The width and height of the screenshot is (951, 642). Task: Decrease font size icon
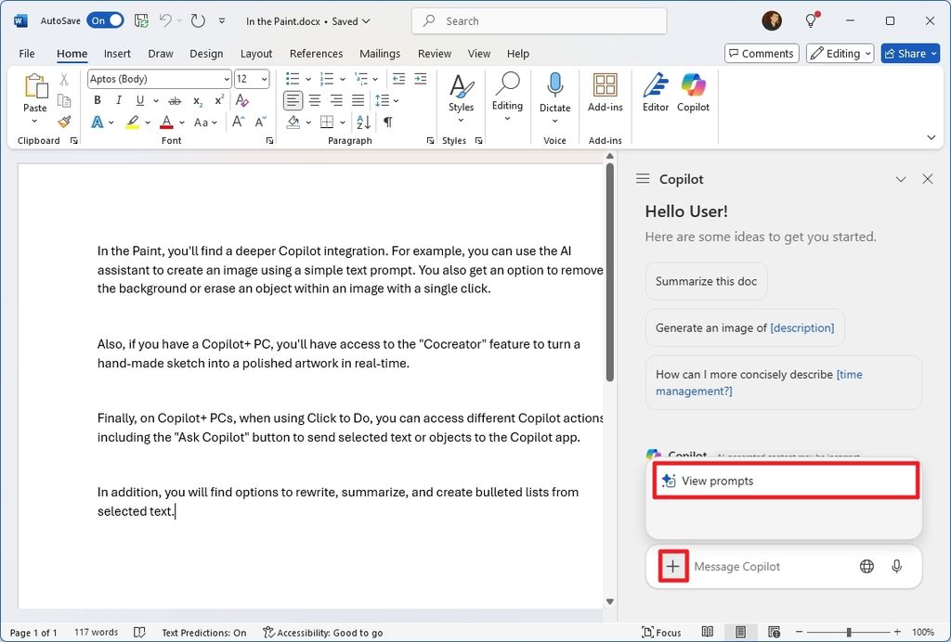click(x=261, y=122)
